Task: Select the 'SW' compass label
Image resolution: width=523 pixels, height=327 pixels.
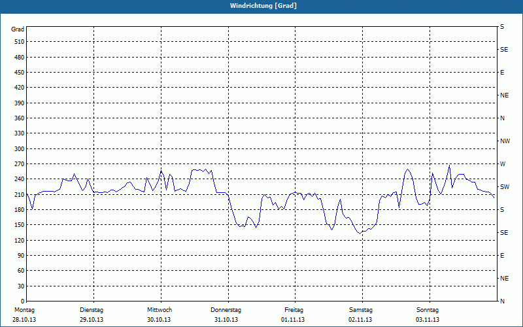Action: coord(505,187)
